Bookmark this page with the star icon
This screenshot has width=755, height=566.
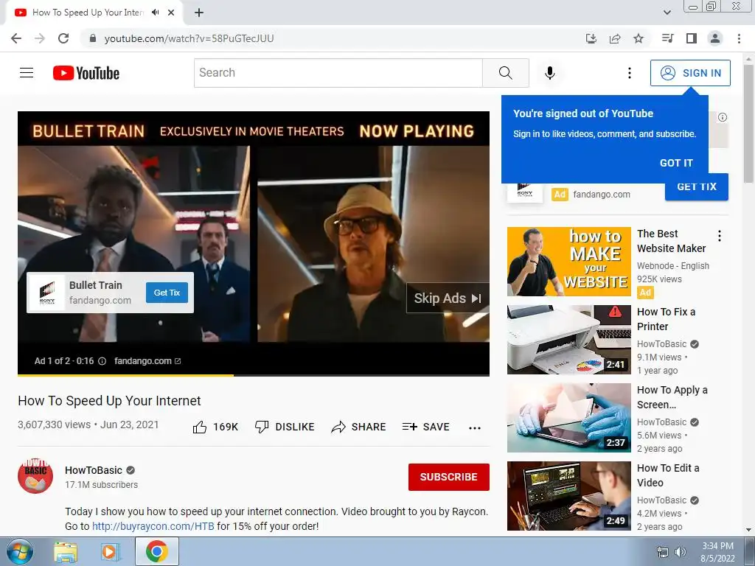coord(639,38)
